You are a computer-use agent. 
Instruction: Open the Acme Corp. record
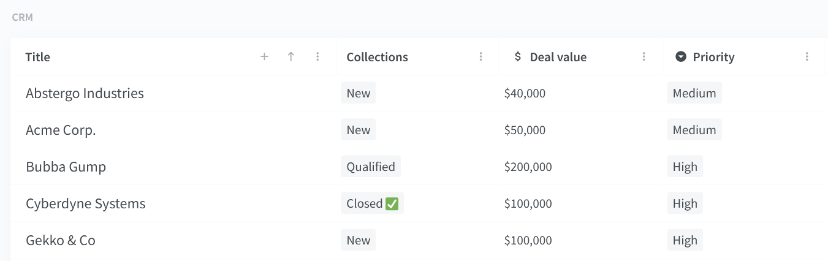coord(61,130)
